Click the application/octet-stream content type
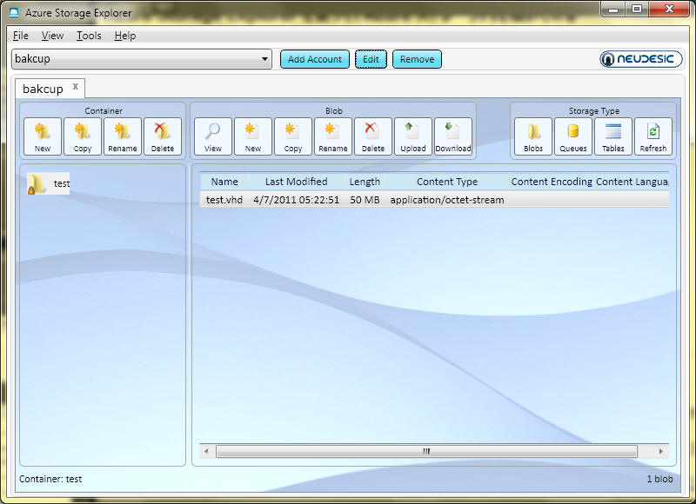The width and height of the screenshot is (696, 504). point(447,200)
